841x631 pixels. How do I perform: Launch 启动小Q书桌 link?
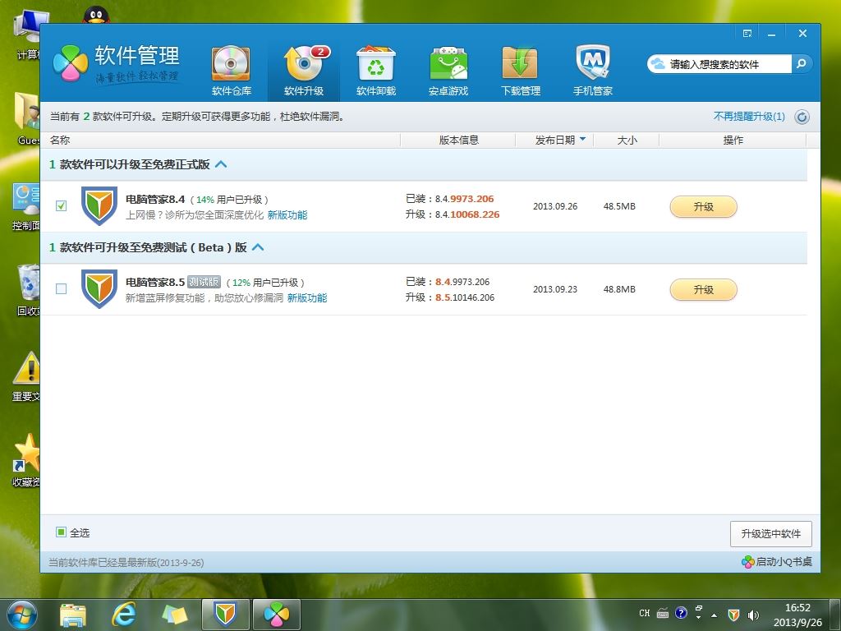(777, 562)
